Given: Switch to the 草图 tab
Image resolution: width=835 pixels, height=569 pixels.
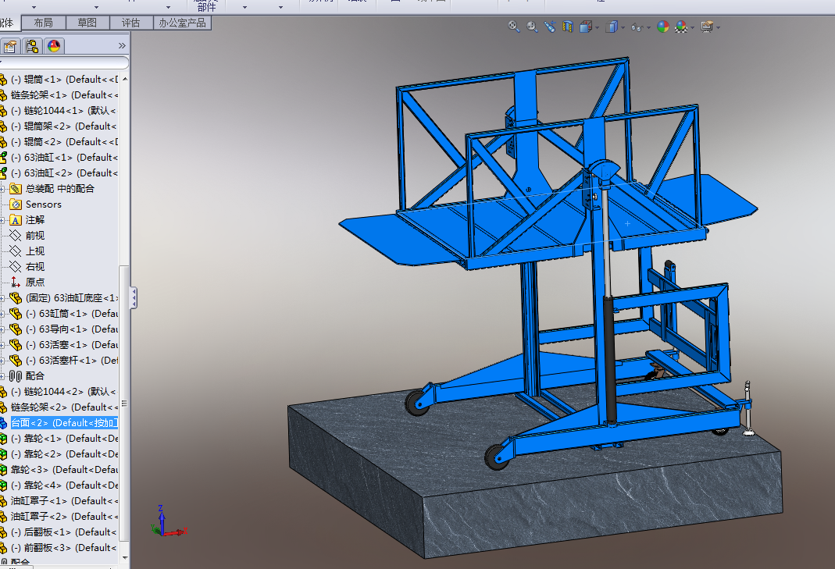Looking at the screenshot, I should (87, 23).
